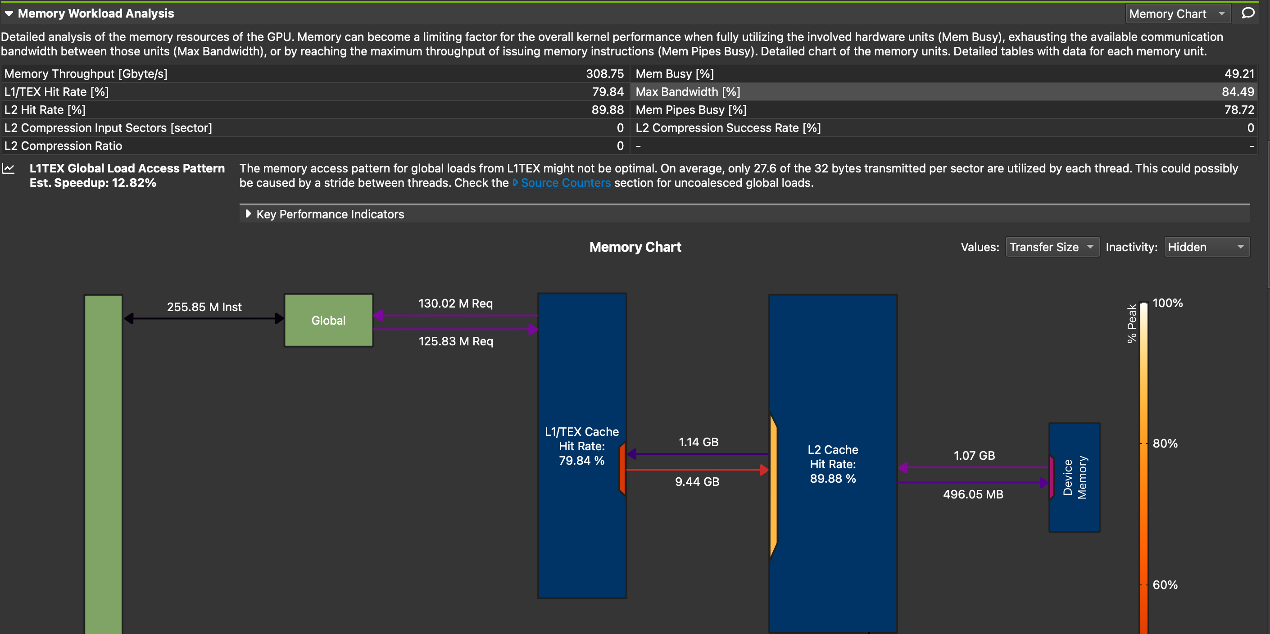Click the magenta Device Memory port marker
Screen dimensions: 1270x634
tap(1052, 476)
